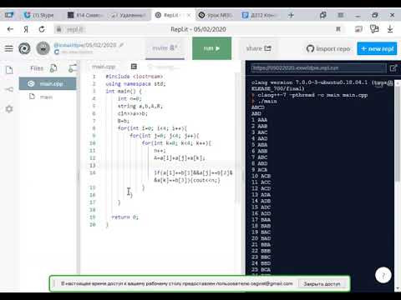
Task: Click code line "return 0;"
Action: pos(124,217)
